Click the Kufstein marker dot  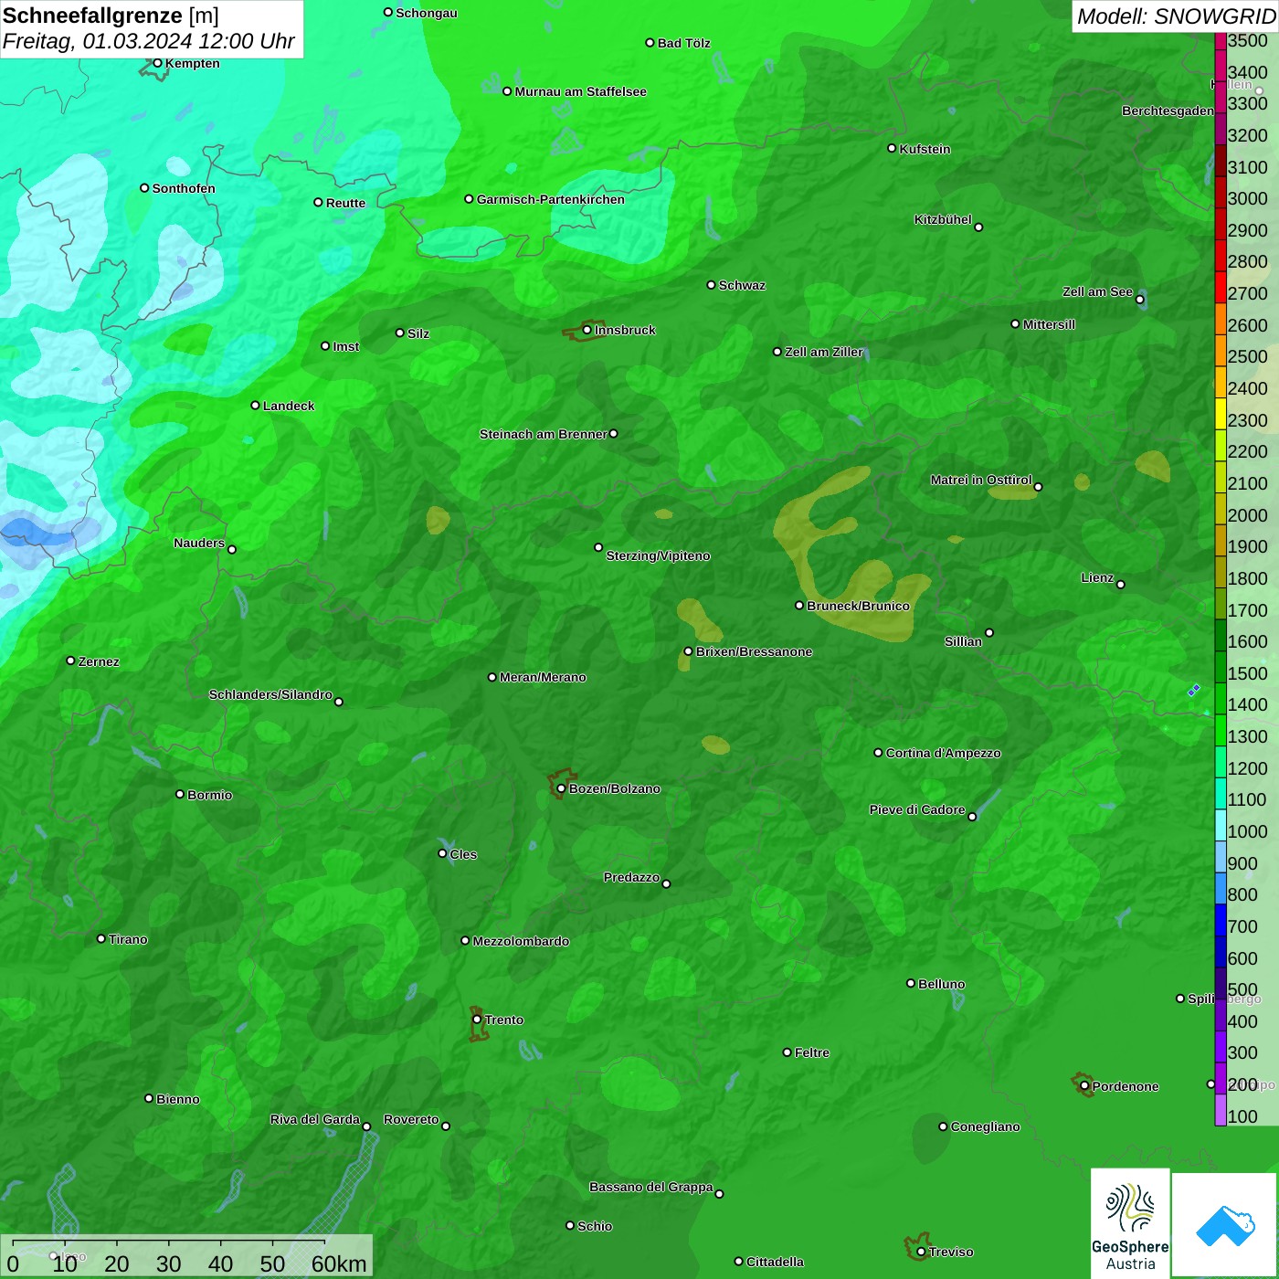point(892,148)
